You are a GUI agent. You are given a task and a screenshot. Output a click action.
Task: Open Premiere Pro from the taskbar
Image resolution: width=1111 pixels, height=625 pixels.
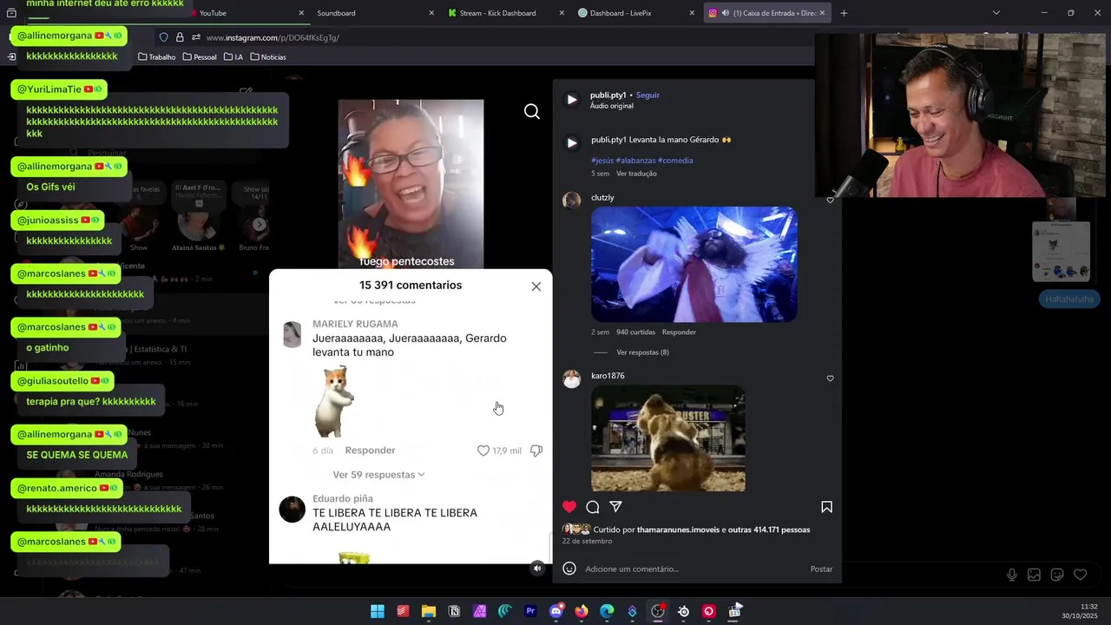pyautogui.click(x=530, y=611)
